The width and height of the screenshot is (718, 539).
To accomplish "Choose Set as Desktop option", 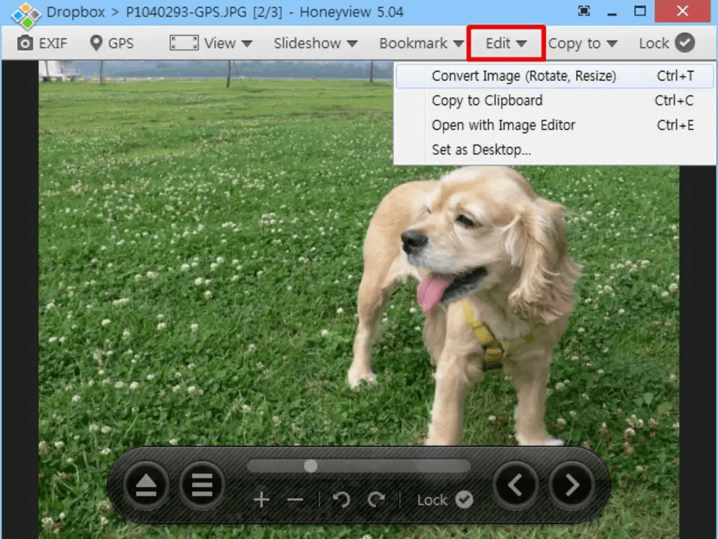I will click(x=481, y=150).
